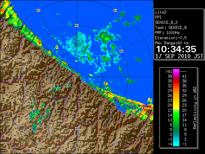Select the "PPI" scan type label
This screenshot has width=205, height=154.
(x=158, y=17)
